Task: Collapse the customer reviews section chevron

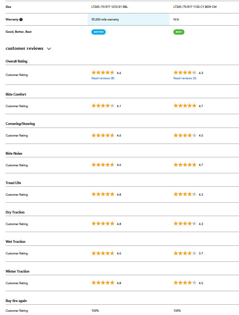Action: (49, 49)
